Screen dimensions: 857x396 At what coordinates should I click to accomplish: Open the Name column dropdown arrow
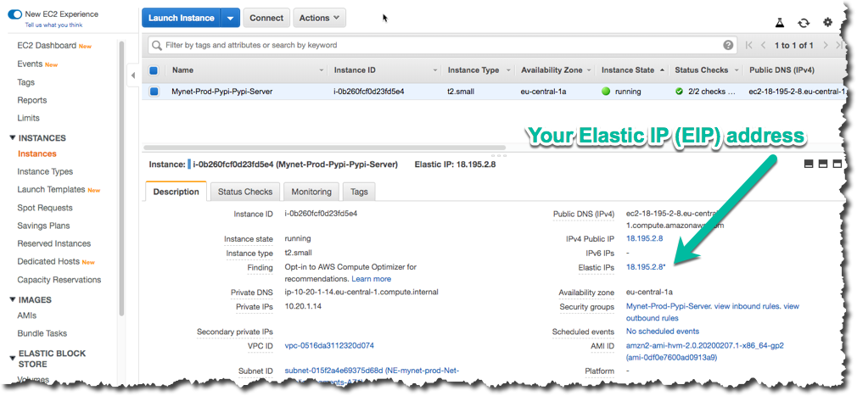tap(322, 71)
